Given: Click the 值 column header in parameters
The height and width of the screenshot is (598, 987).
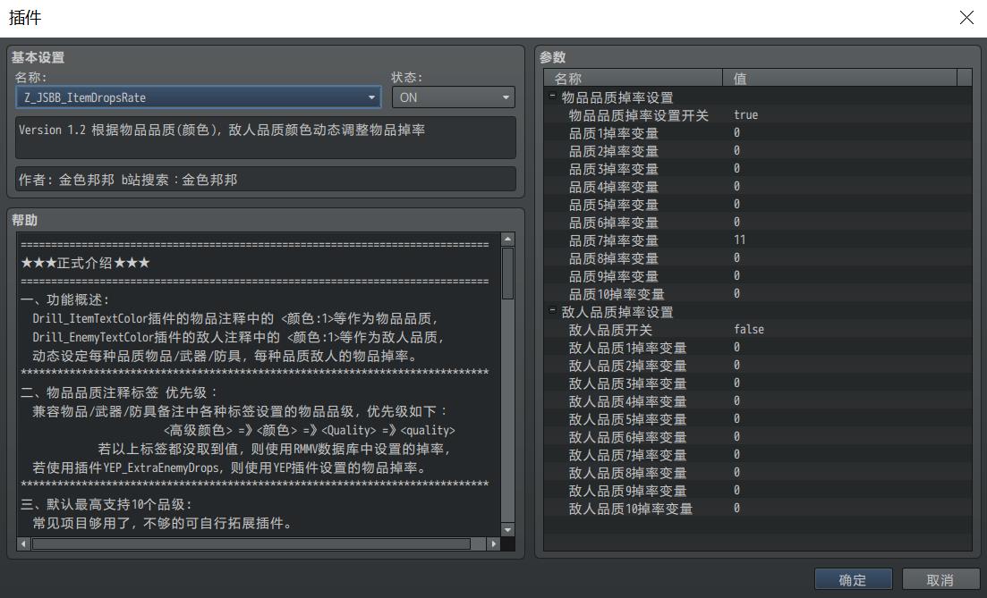Looking at the screenshot, I should pos(839,78).
